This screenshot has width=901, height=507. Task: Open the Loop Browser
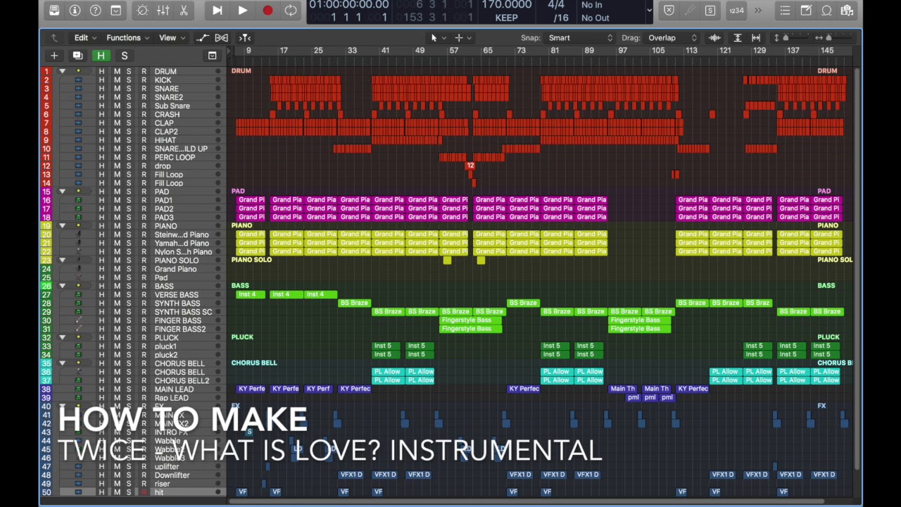(x=826, y=11)
